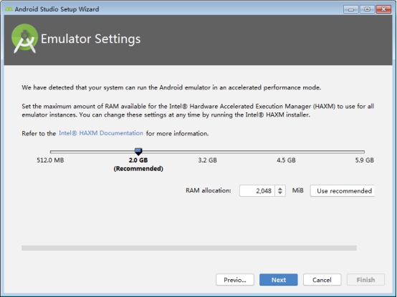
Task: Cancel the setup wizard
Action: point(322,280)
